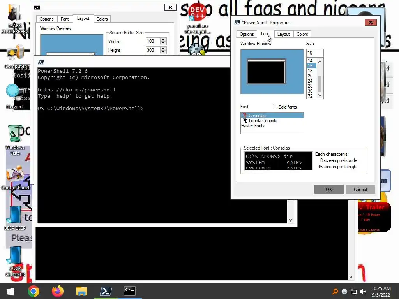Select the Colors tab in the background properties window
This screenshot has height=299, width=399.
click(102, 19)
